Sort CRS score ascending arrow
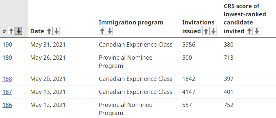This screenshot has width=276, height=118. click(x=250, y=31)
